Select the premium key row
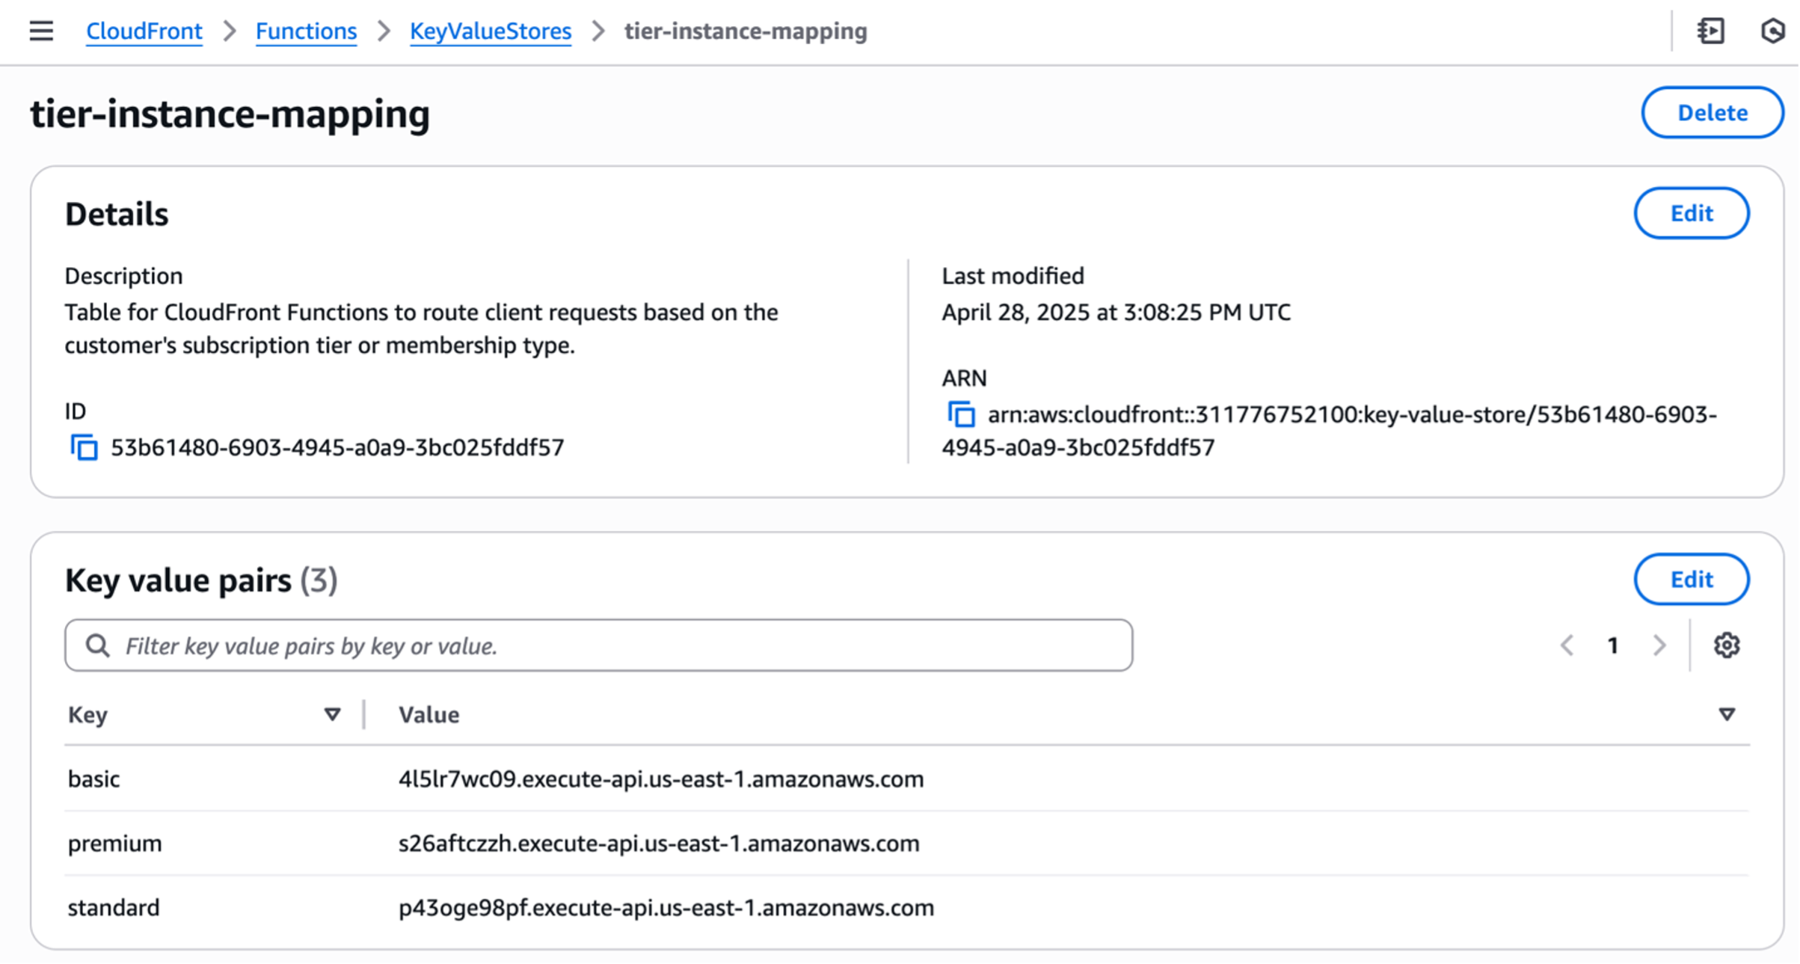 pyautogui.click(x=114, y=843)
